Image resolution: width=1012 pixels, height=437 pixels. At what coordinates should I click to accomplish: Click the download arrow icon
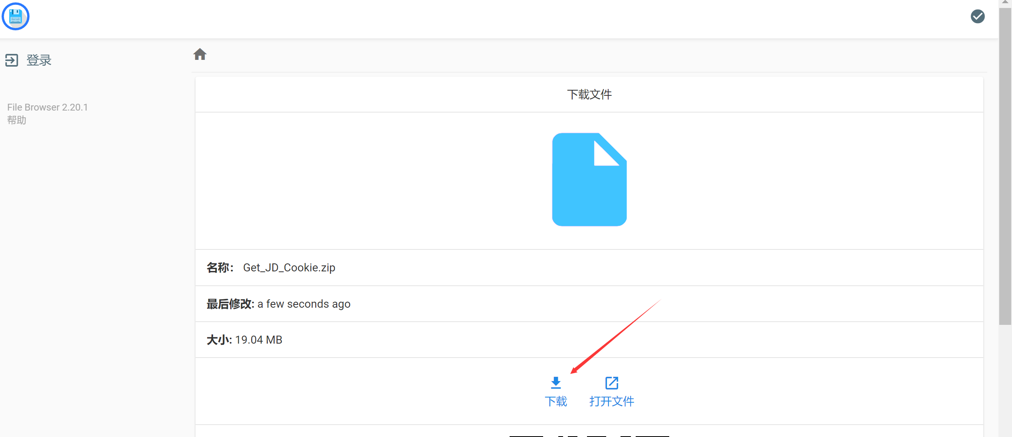[555, 383]
